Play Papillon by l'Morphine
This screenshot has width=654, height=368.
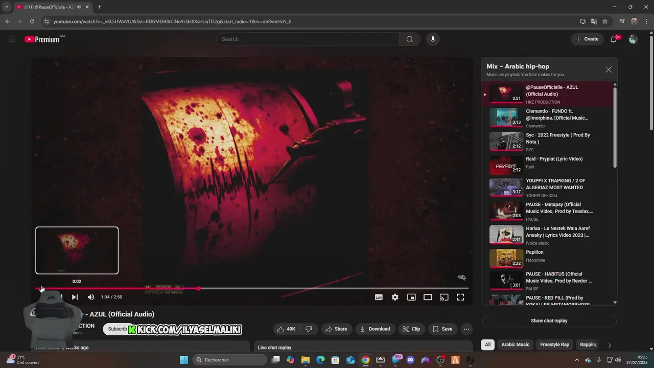pos(549,259)
